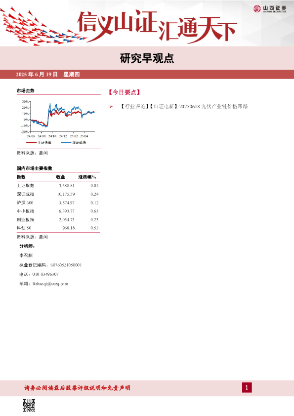Click the disclaimer text 请务必阅读最后股票评级说明
The height and width of the screenshot is (416, 294).
pyautogui.click(x=56, y=388)
